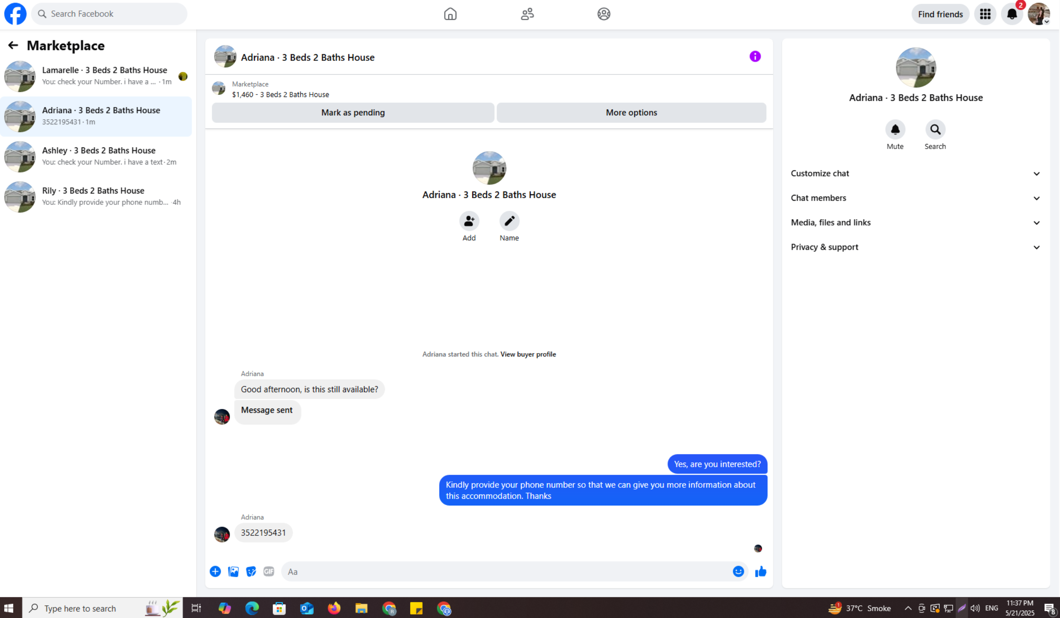This screenshot has width=1060, height=618.
Task: Click the Aa message input field
Action: [x=505, y=571]
